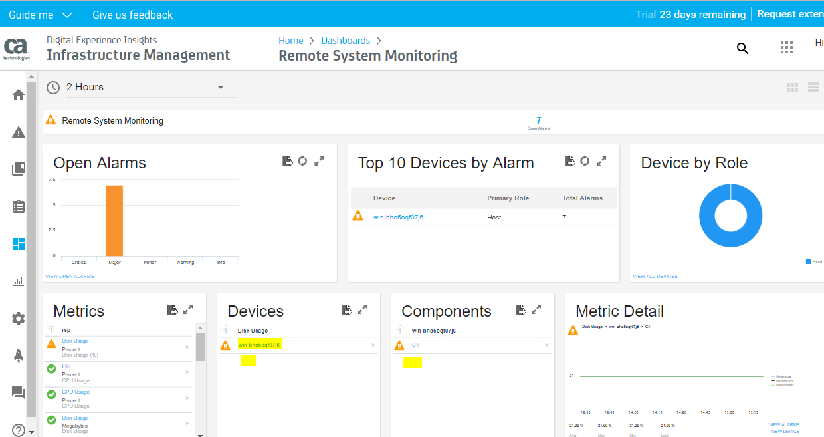Click the search magnifier icon in header
Image resolution: width=824 pixels, height=437 pixels.
[x=743, y=48]
